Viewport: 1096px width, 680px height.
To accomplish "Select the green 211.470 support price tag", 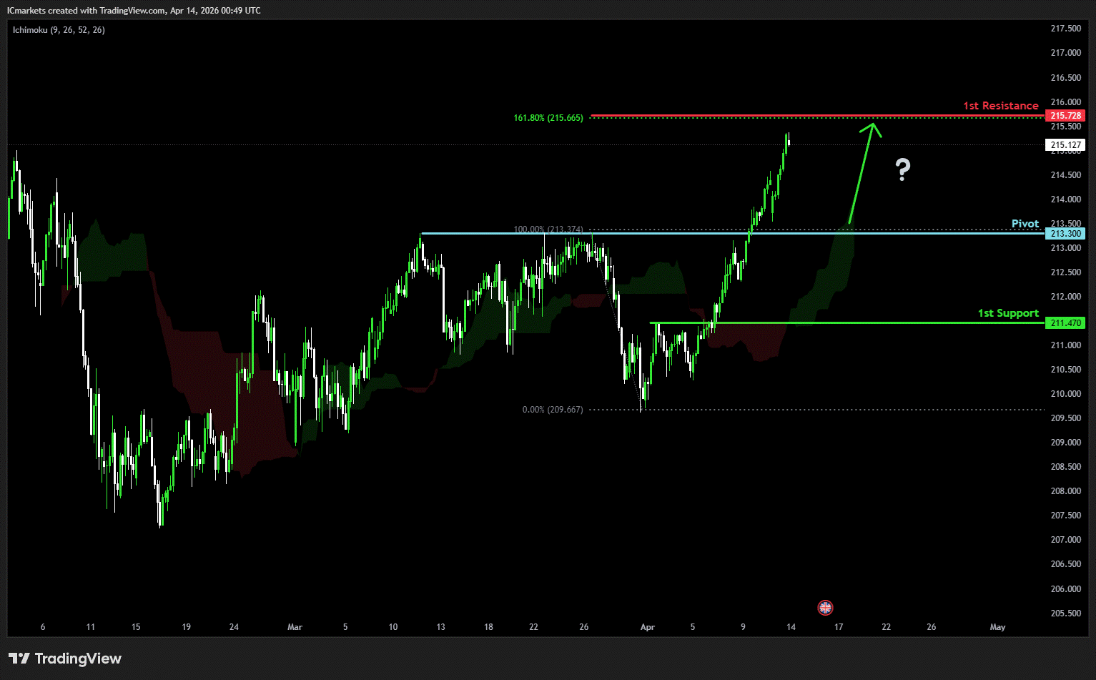I will [x=1065, y=323].
